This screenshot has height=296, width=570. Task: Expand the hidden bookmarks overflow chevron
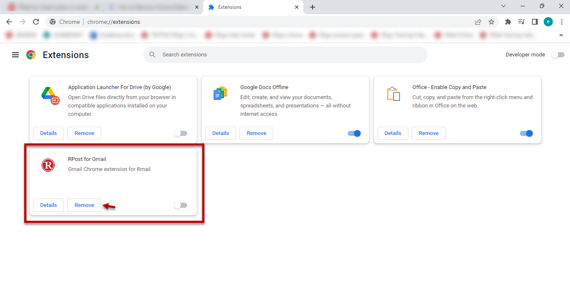coord(561,36)
